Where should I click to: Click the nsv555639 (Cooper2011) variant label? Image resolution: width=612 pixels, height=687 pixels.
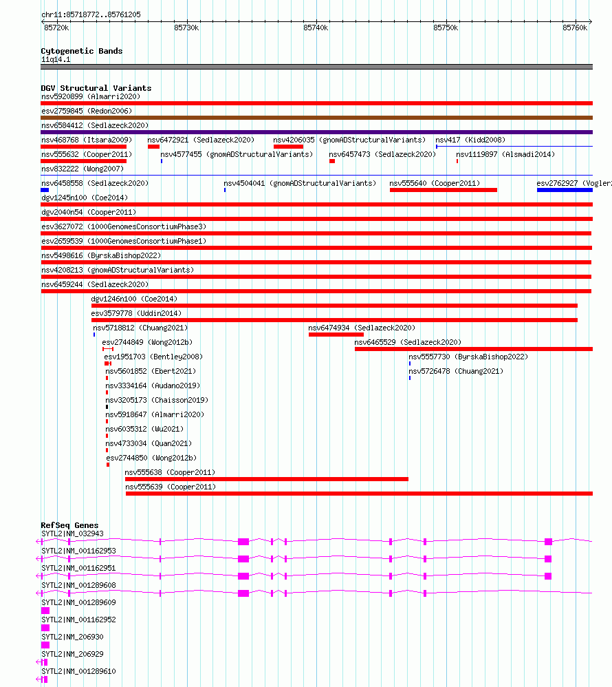pyautogui.click(x=171, y=487)
